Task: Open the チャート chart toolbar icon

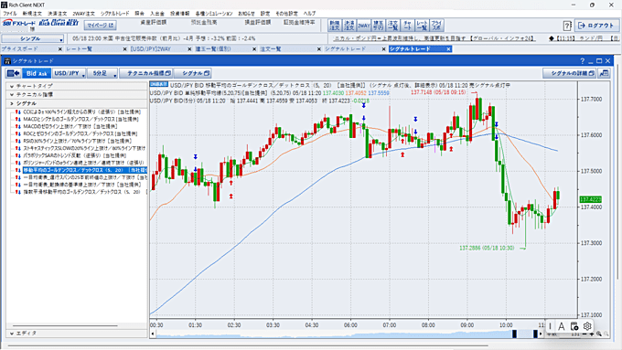Action: coord(407,26)
